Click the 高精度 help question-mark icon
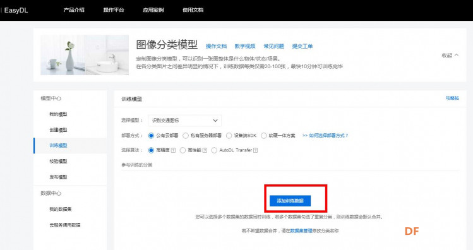 tap(173, 150)
